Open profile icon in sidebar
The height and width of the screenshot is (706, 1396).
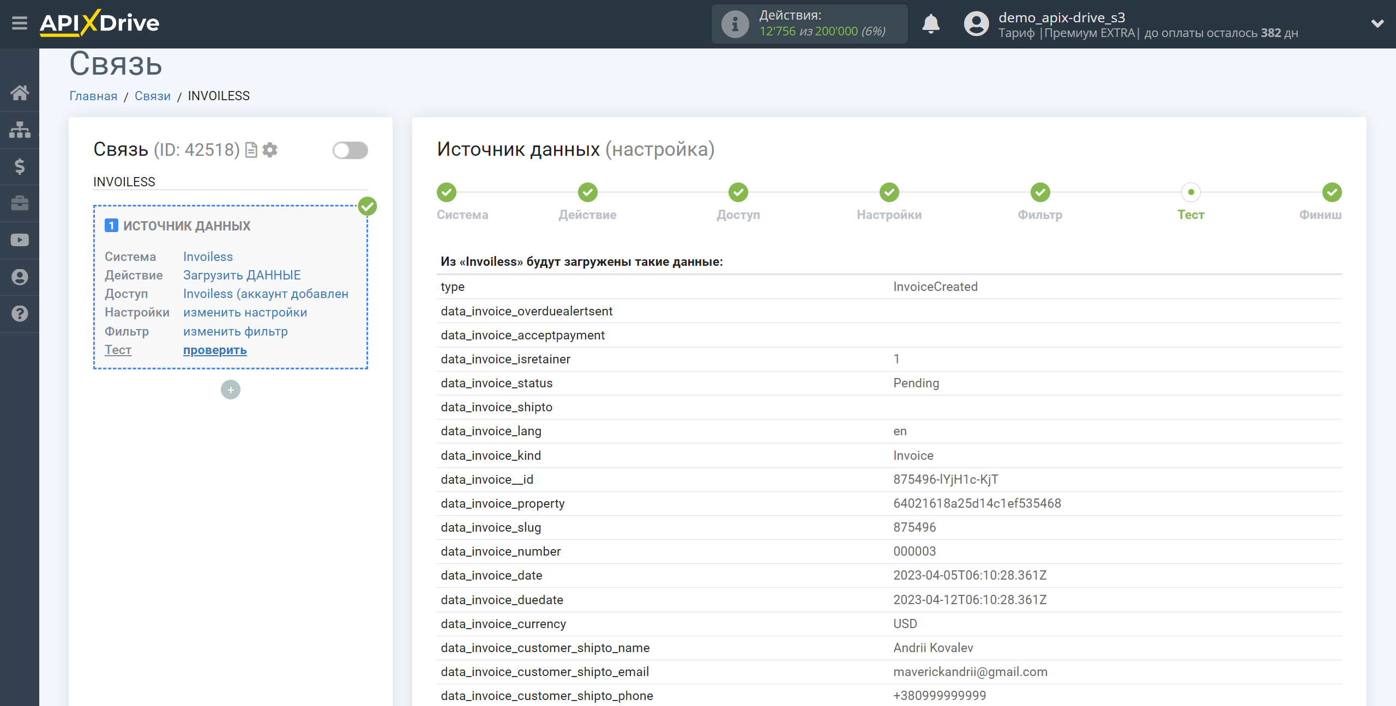tap(20, 277)
